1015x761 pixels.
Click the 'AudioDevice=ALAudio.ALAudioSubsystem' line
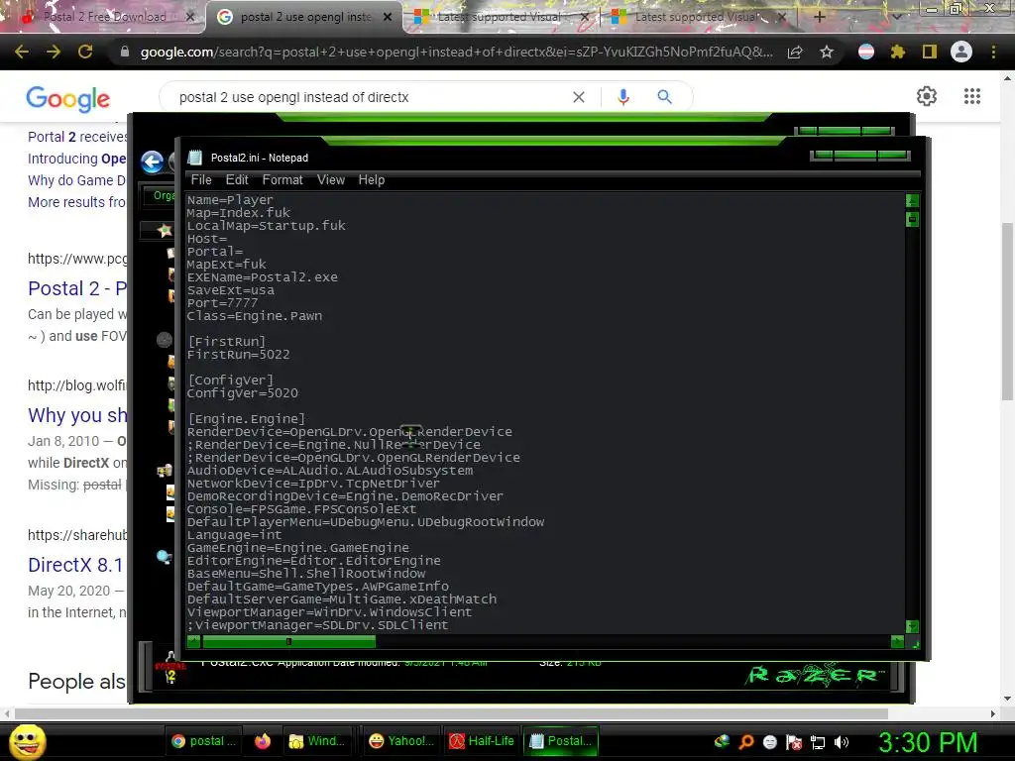coord(330,471)
